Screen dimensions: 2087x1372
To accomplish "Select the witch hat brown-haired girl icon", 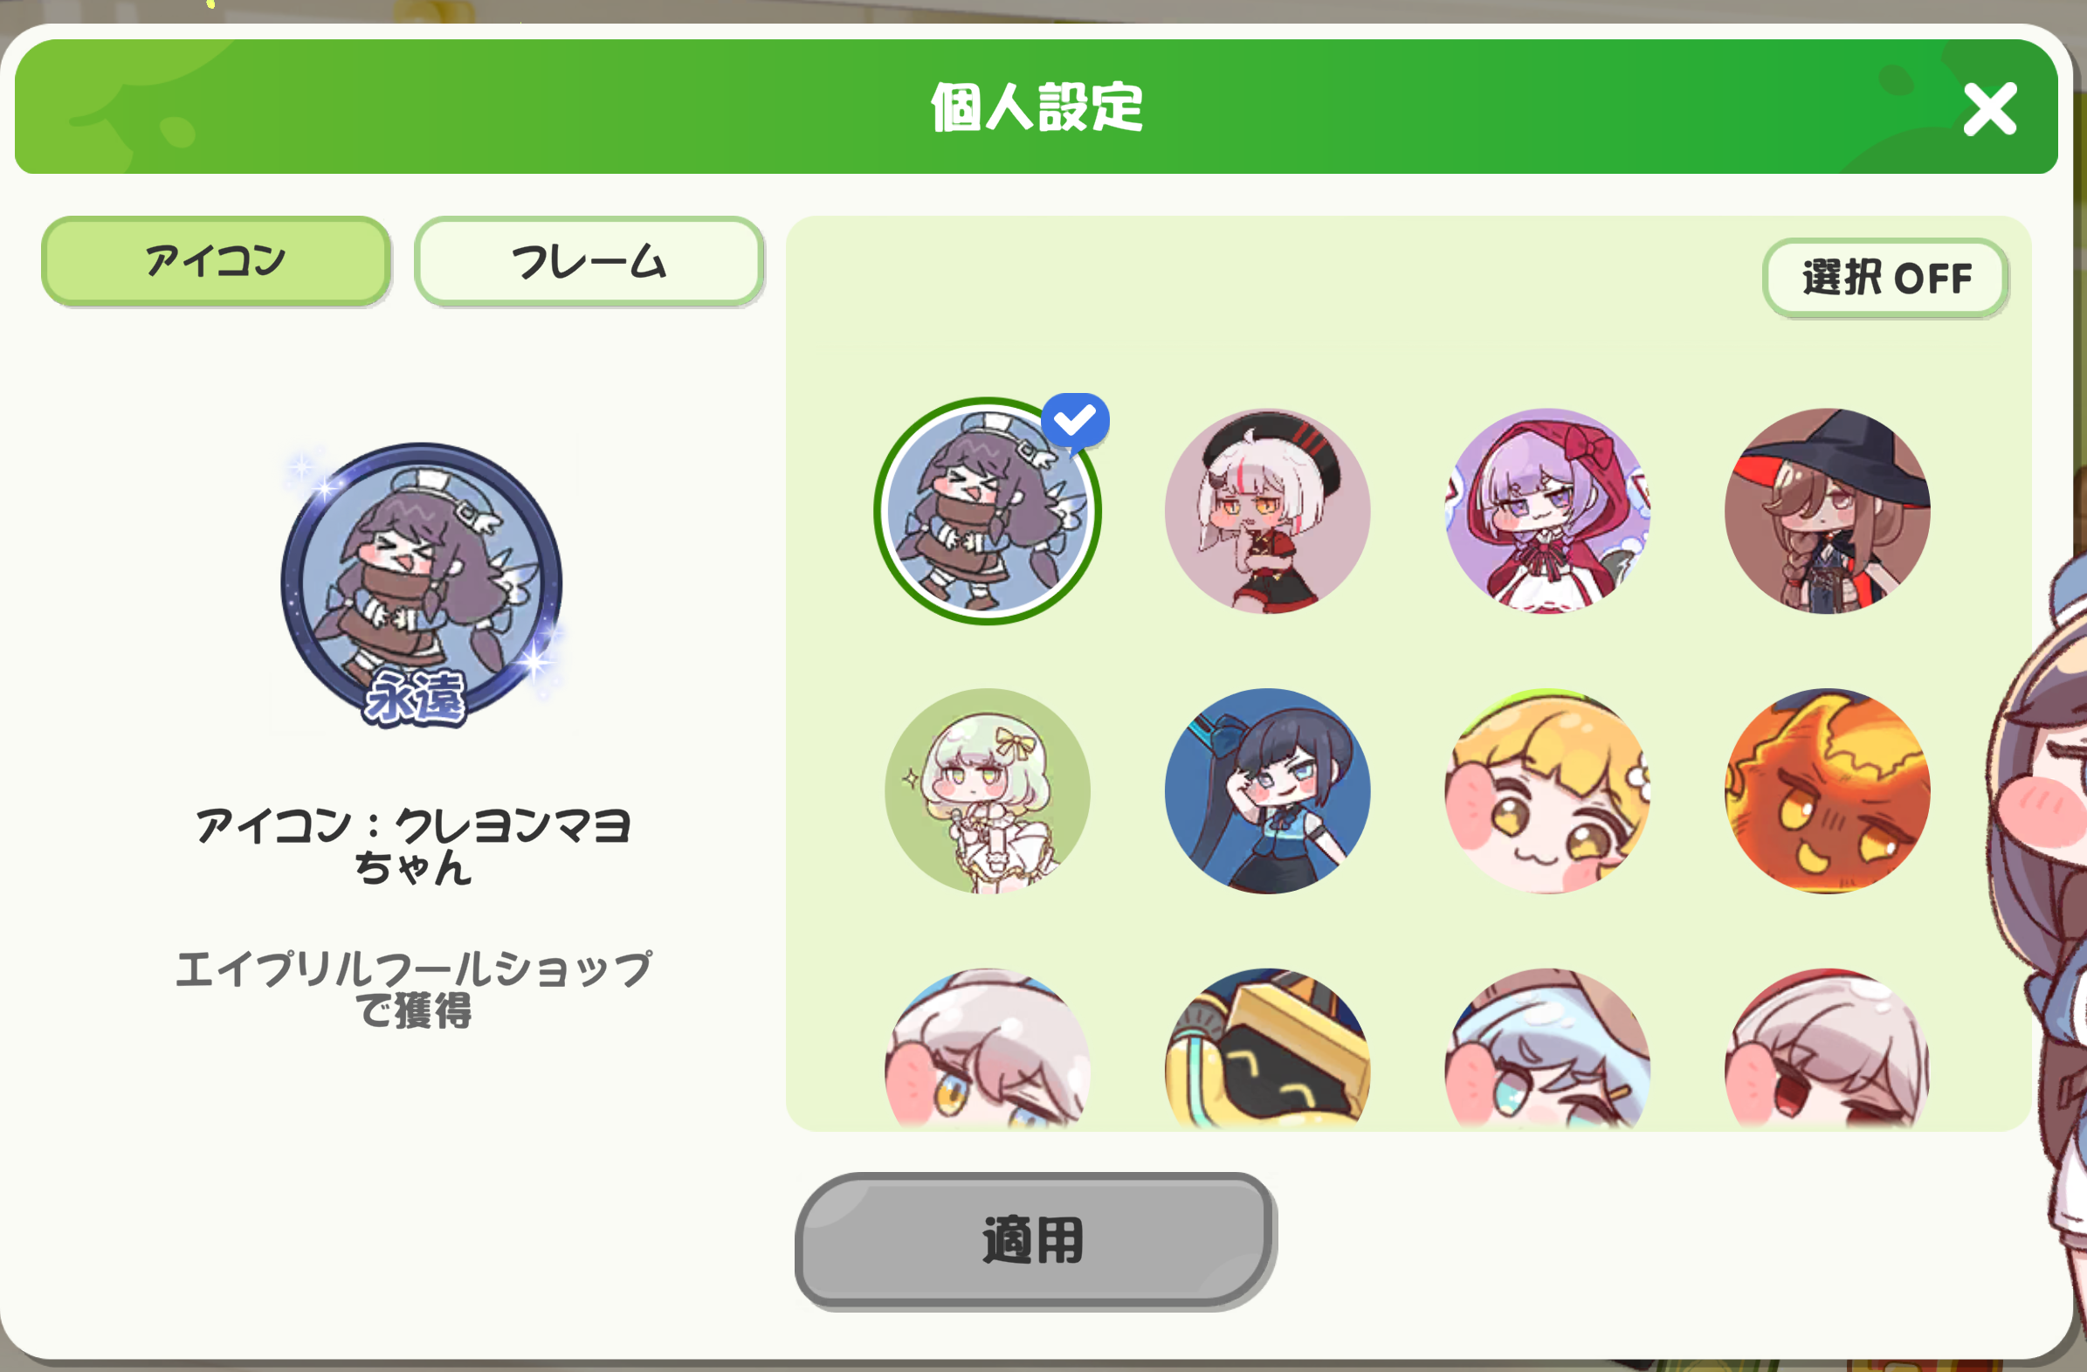I will (x=1827, y=512).
